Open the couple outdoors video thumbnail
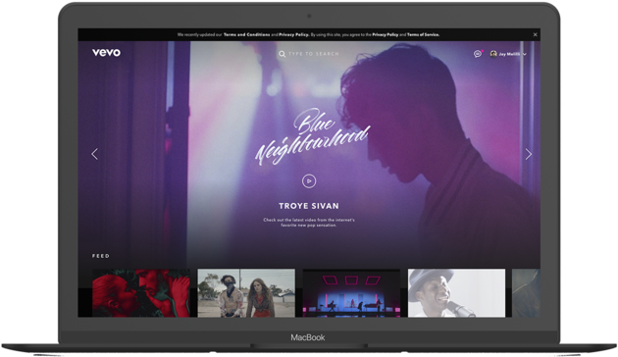This screenshot has width=618, height=357. 246,293
